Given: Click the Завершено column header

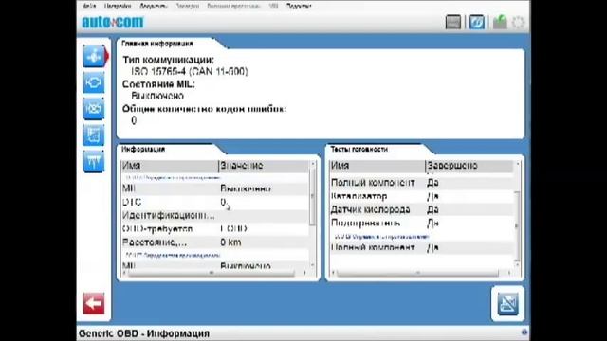Looking at the screenshot, I should click(x=469, y=166).
